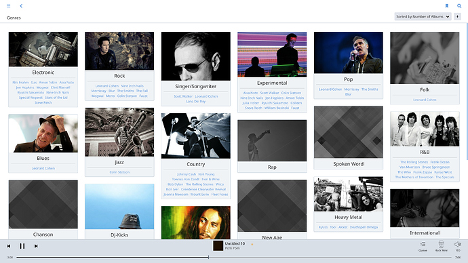Open the volume control icon

pyautogui.click(x=458, y=246)
